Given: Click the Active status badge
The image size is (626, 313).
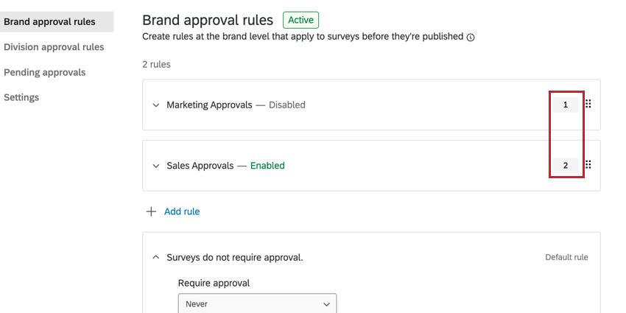Looking at the screenshot, I should coord(300,20).
